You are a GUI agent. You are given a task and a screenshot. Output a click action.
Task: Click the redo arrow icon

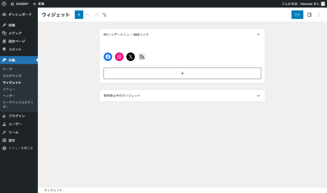pyautogui.click(x=96, y=15)
